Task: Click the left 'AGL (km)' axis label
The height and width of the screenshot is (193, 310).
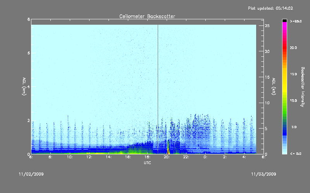Action: click(24, 86)
